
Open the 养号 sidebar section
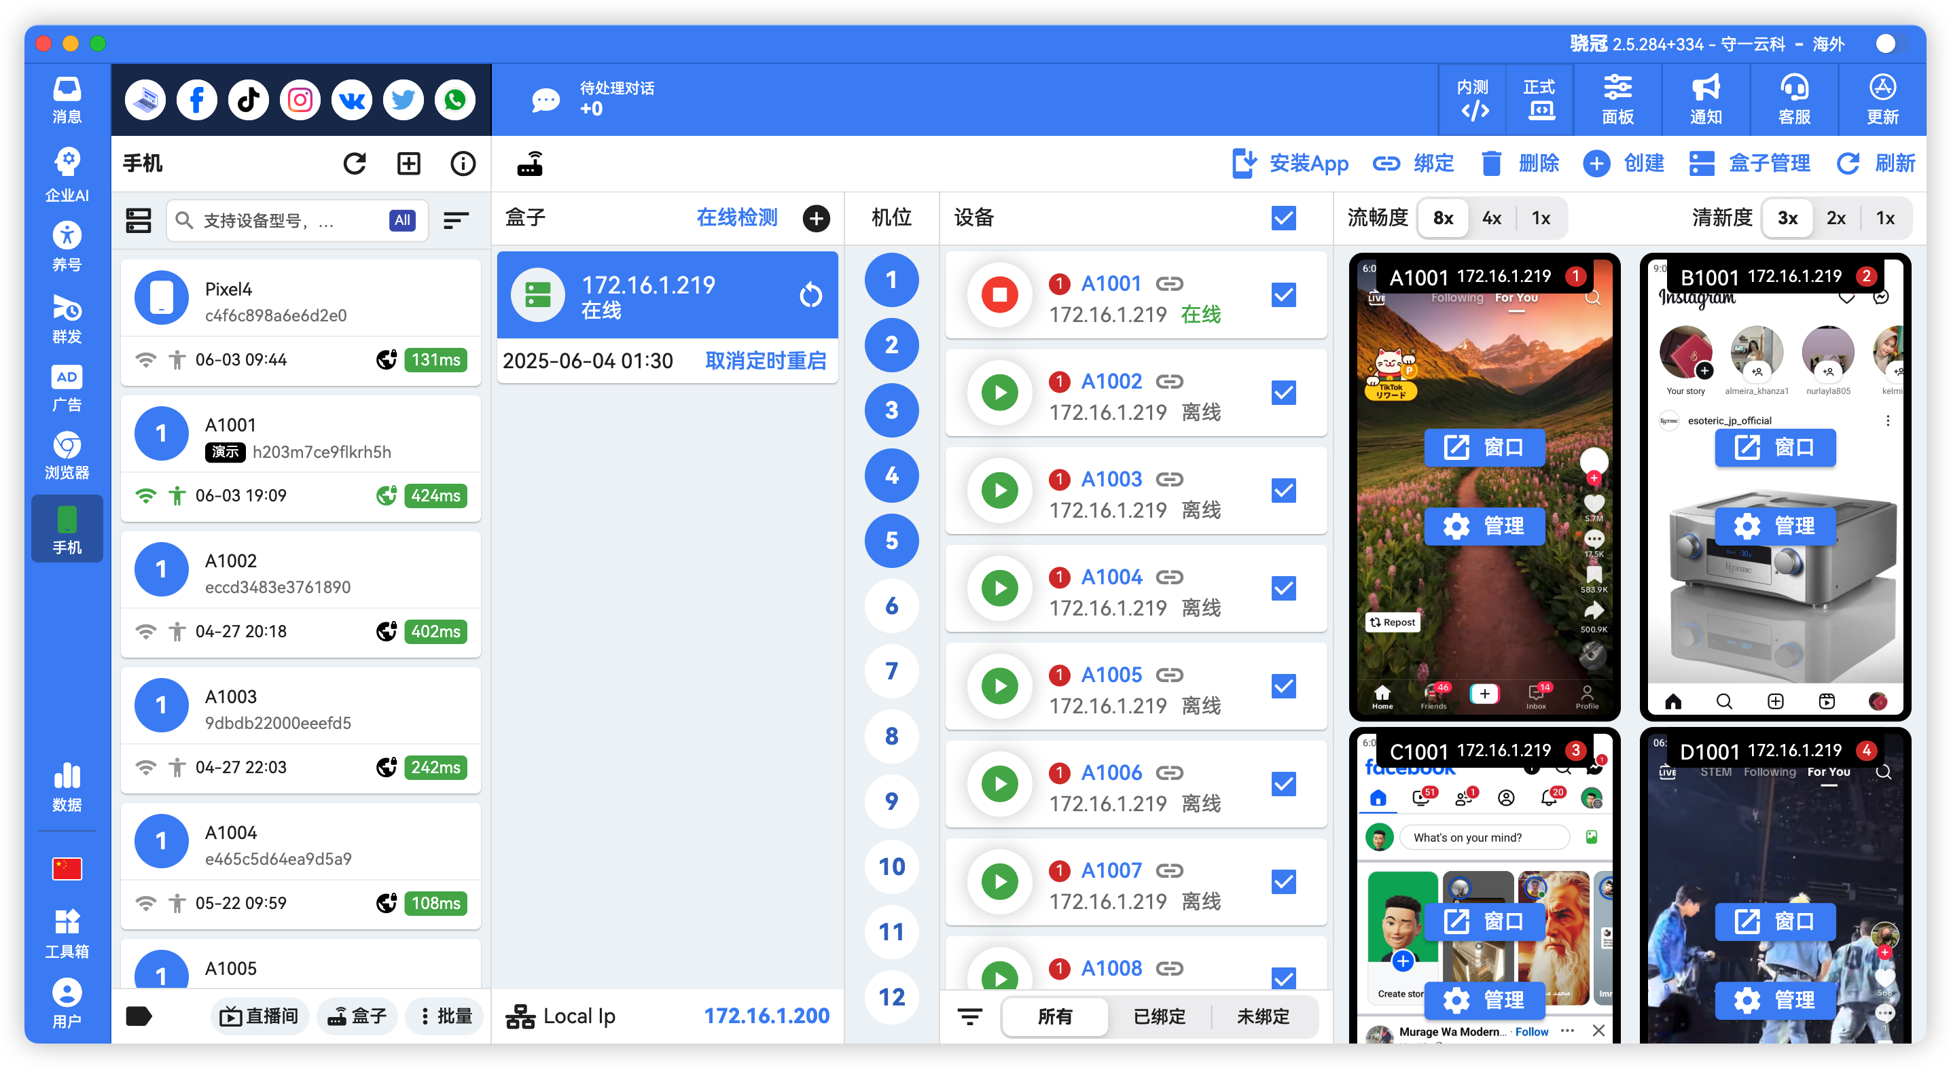[67, 247]
